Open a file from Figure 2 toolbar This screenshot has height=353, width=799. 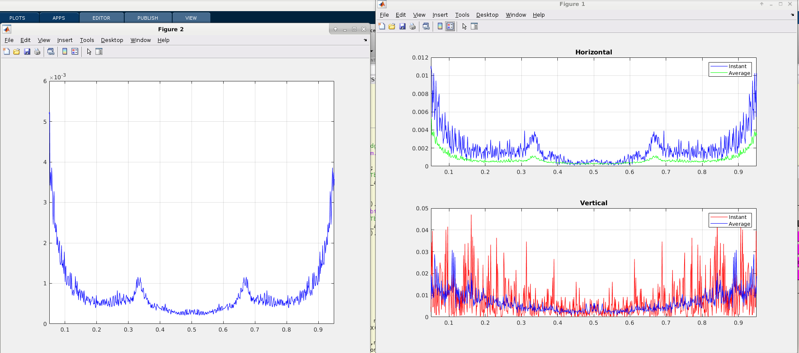point(17,52)
